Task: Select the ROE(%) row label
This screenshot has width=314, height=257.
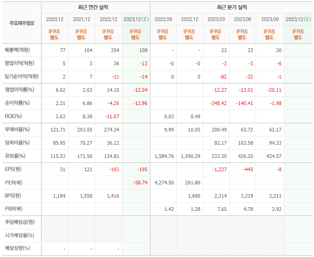Action: click(13, 116)
